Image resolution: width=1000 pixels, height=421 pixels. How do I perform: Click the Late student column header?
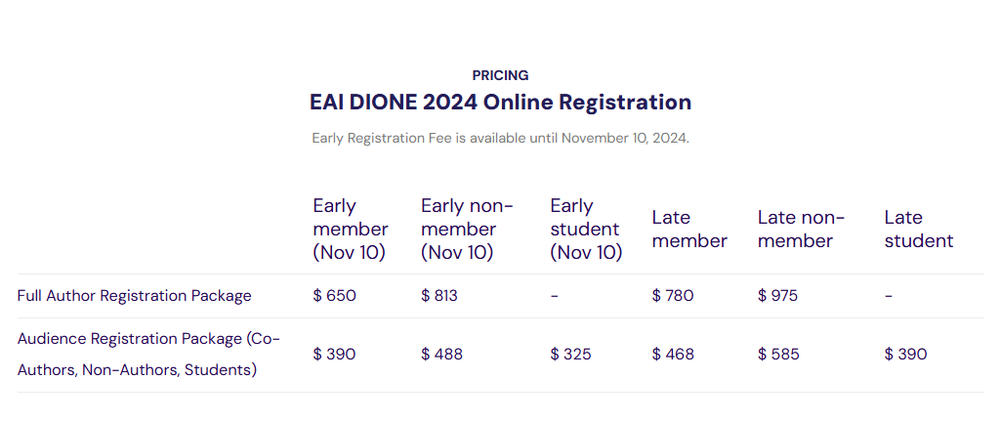tap(918, 229)
